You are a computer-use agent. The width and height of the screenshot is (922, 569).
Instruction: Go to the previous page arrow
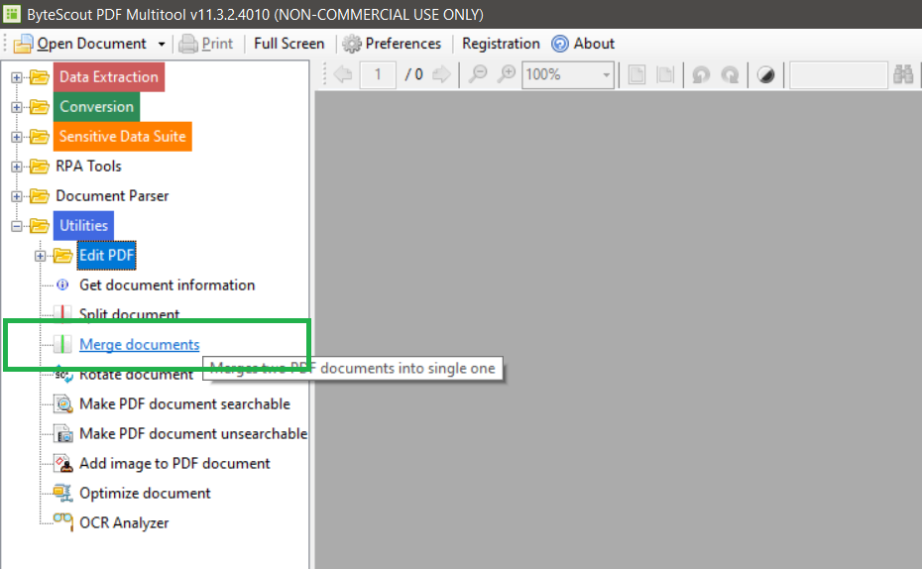click(x=342, y=74)
